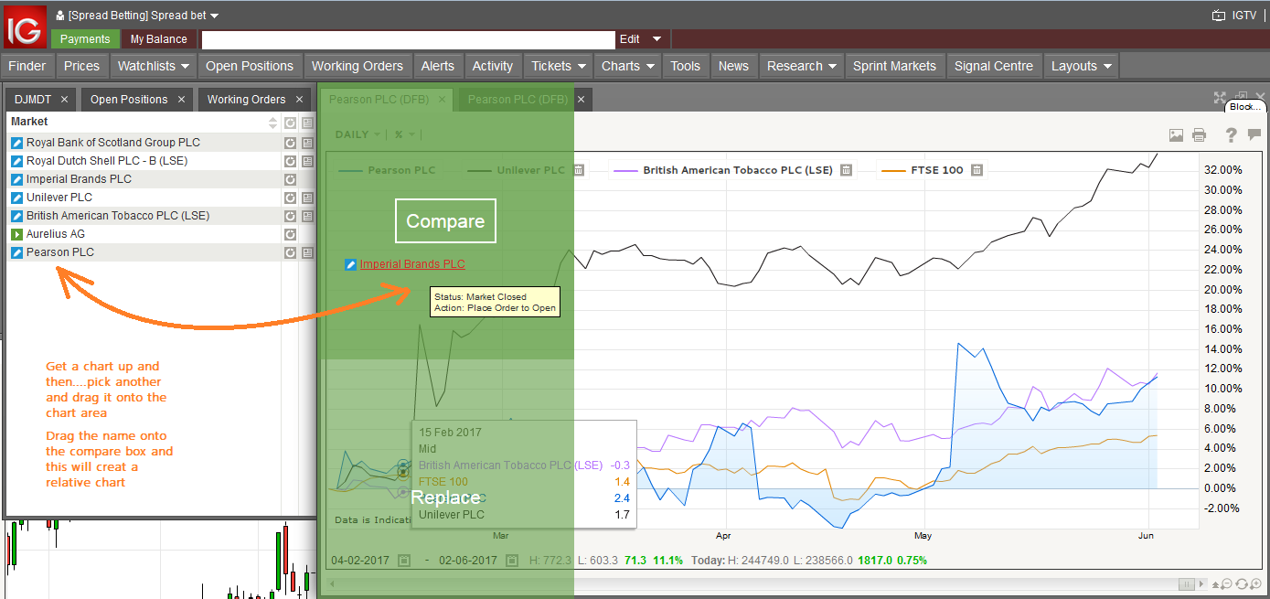Expand Charts menu

627,66
